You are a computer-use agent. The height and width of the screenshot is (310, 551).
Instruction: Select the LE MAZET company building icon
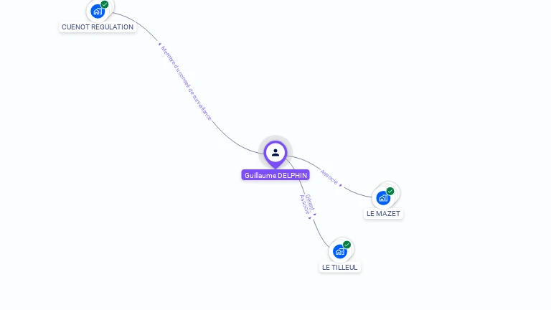click(x=383, y=198)
